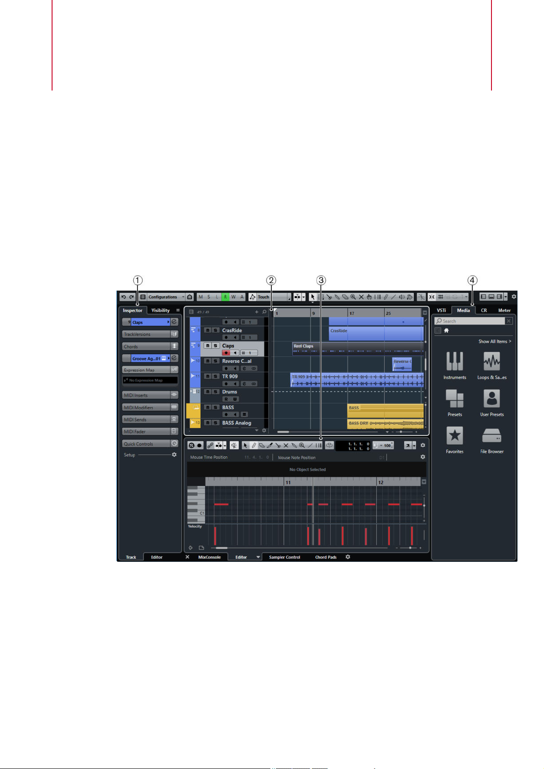
Task: Adjust project horizontal zoom slider below event display
Action: point(401,432)
